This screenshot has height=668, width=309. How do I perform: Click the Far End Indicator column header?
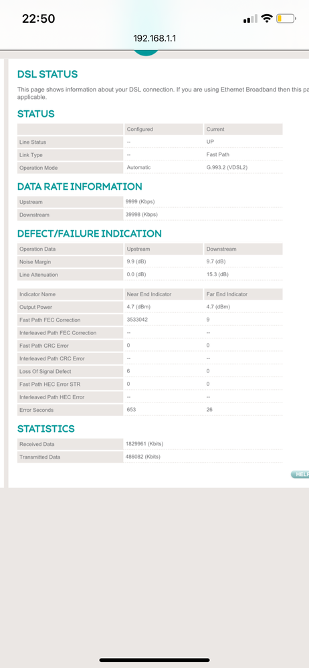coord(243,294)
